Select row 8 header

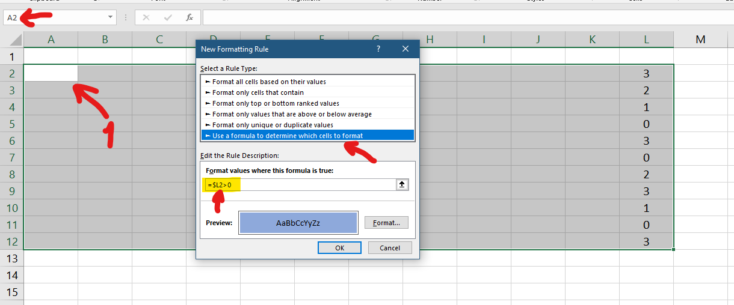click(x=12, y=174)
